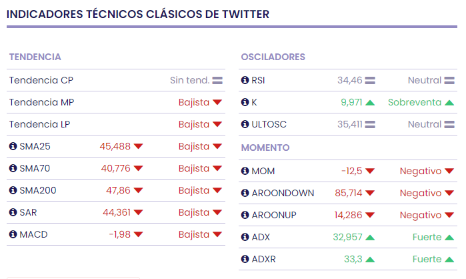
Task: Click the AROONUP info icon
Action: coord(245,215)
